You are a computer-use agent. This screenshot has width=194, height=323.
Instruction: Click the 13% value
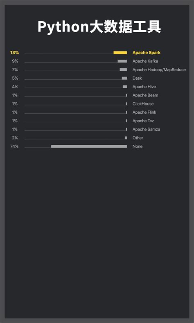point(14,53)
